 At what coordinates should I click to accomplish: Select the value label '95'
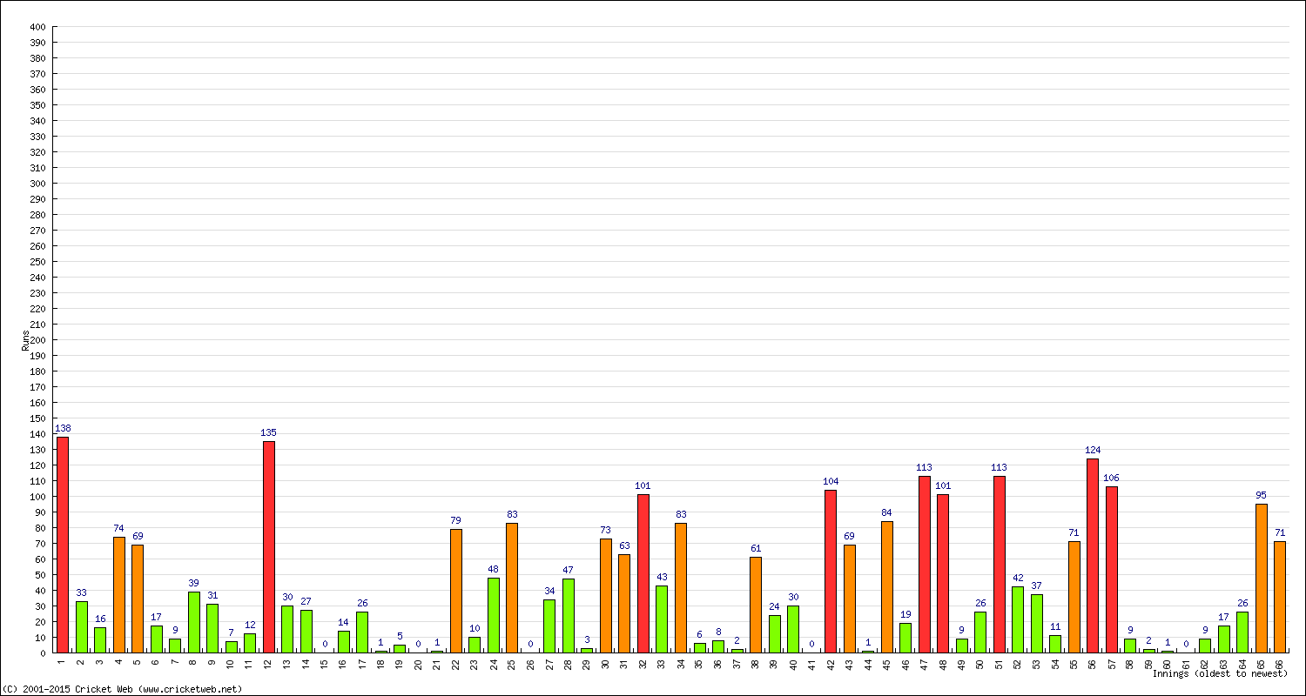click(x=1262, y=496)
